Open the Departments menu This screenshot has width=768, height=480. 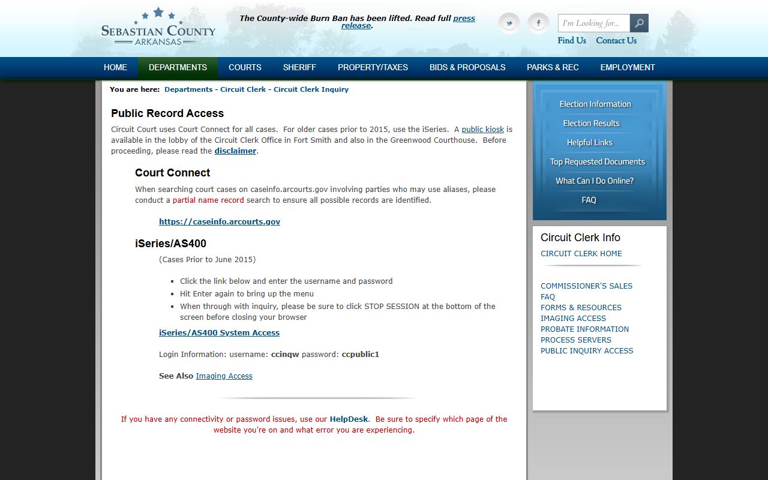[x=178, y=67]
